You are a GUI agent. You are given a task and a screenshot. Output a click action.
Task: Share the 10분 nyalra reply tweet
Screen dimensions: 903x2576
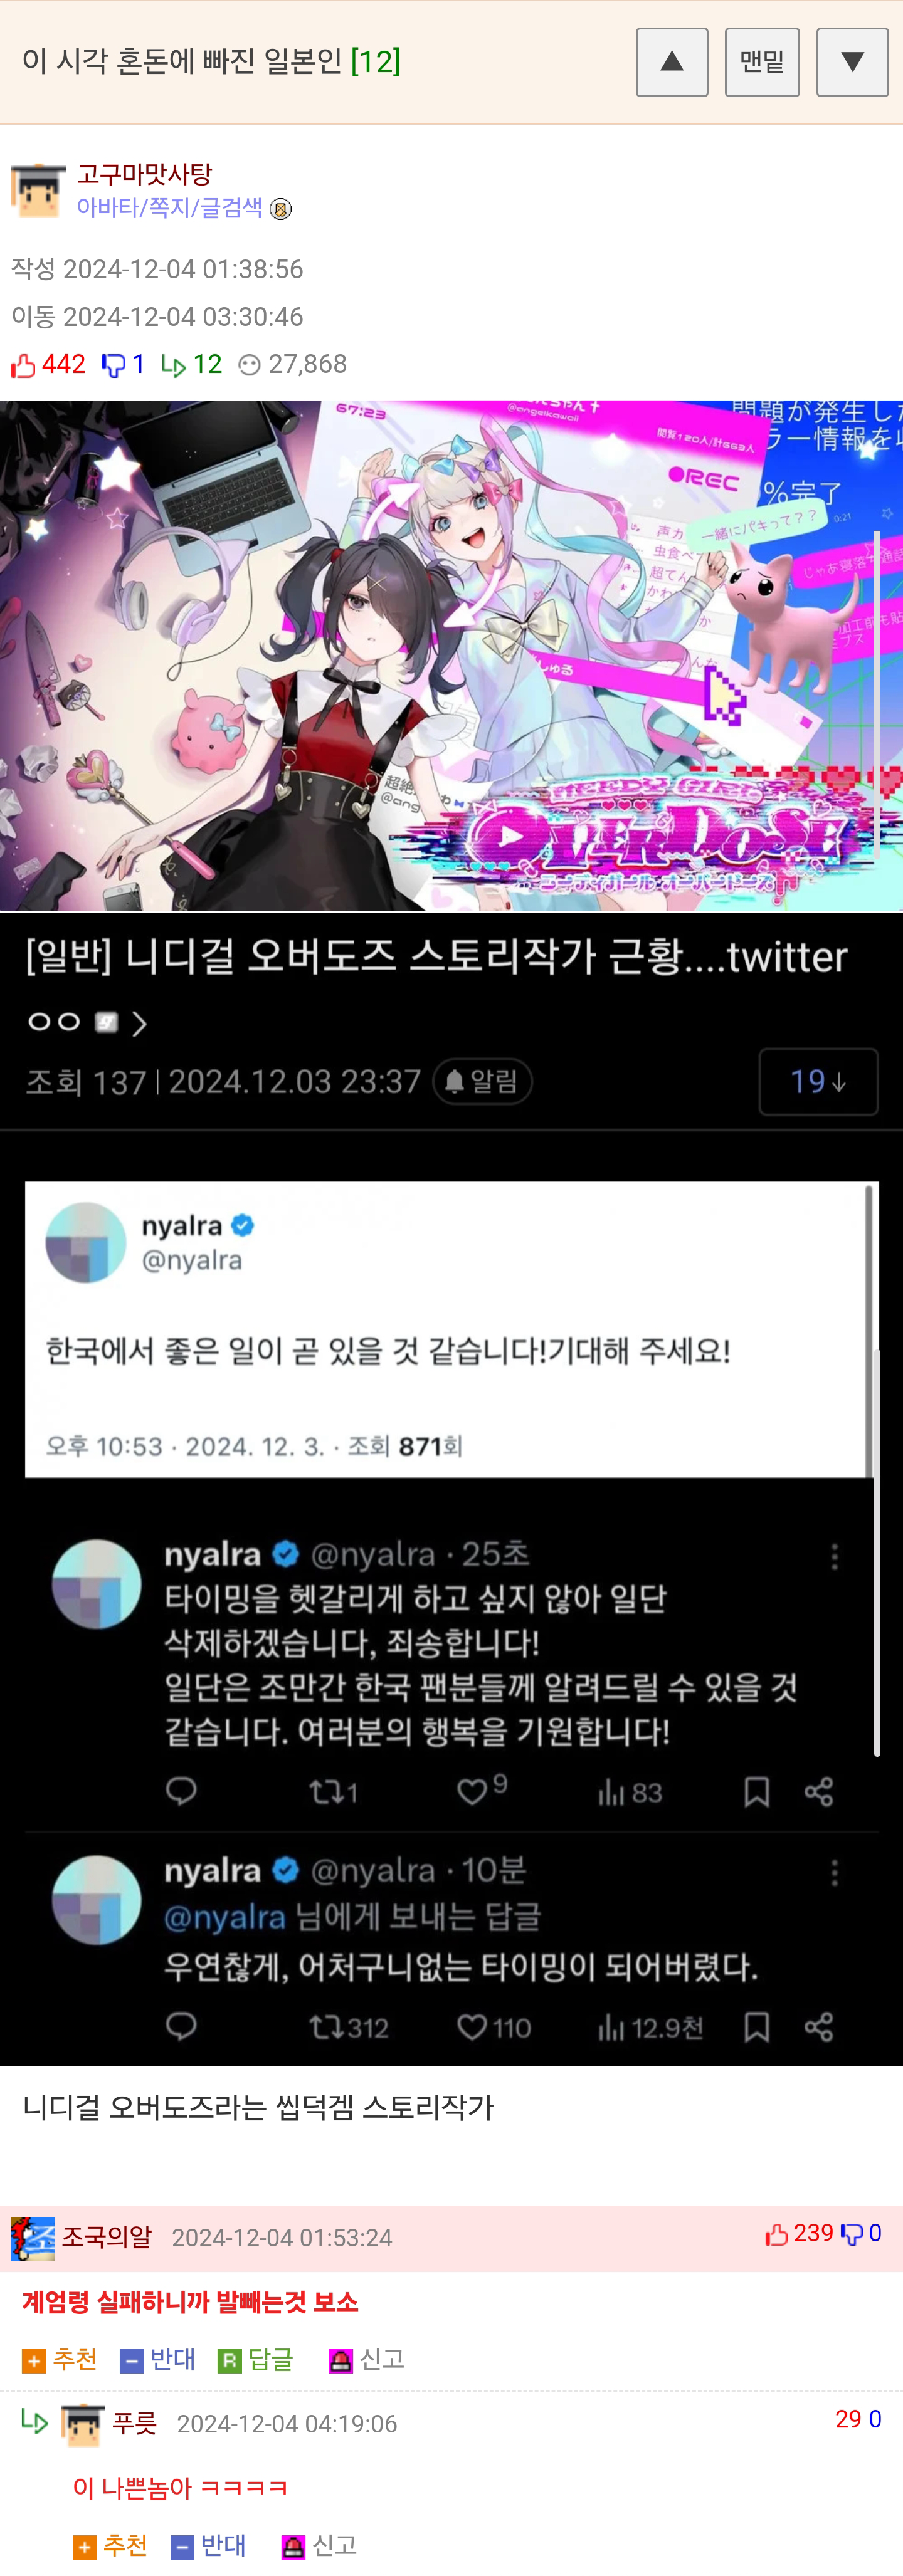(x=819, y=2027)
